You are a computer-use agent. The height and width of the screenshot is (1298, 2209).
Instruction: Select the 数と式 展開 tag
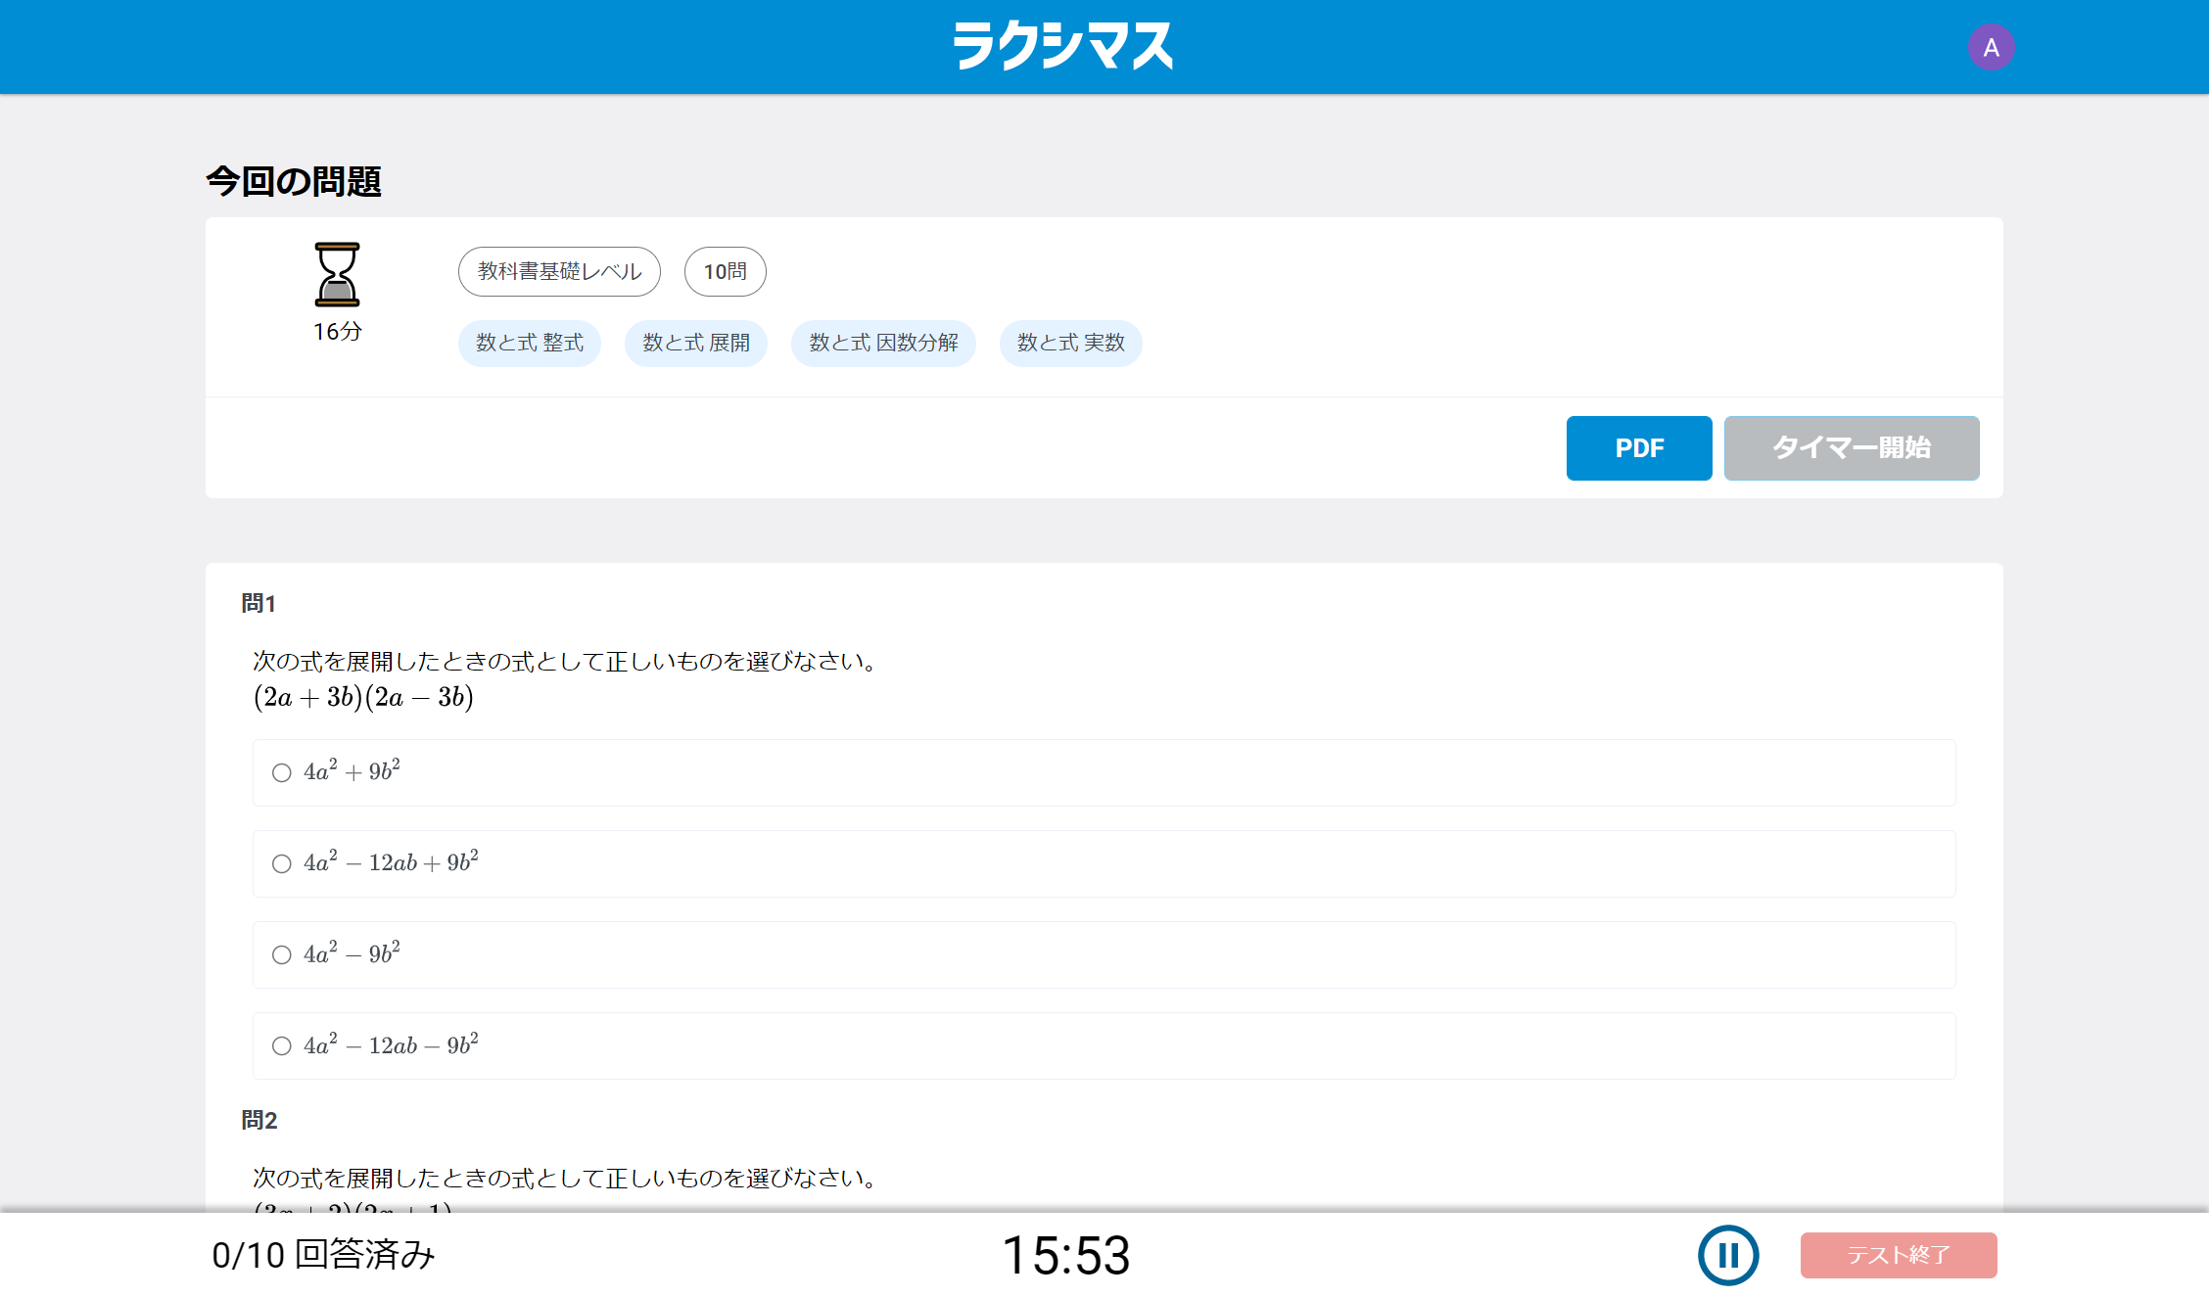point(695,343)
